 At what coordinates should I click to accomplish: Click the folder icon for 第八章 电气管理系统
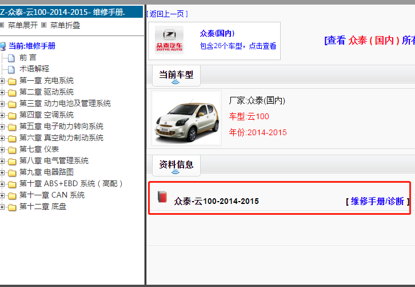point(12,161)
